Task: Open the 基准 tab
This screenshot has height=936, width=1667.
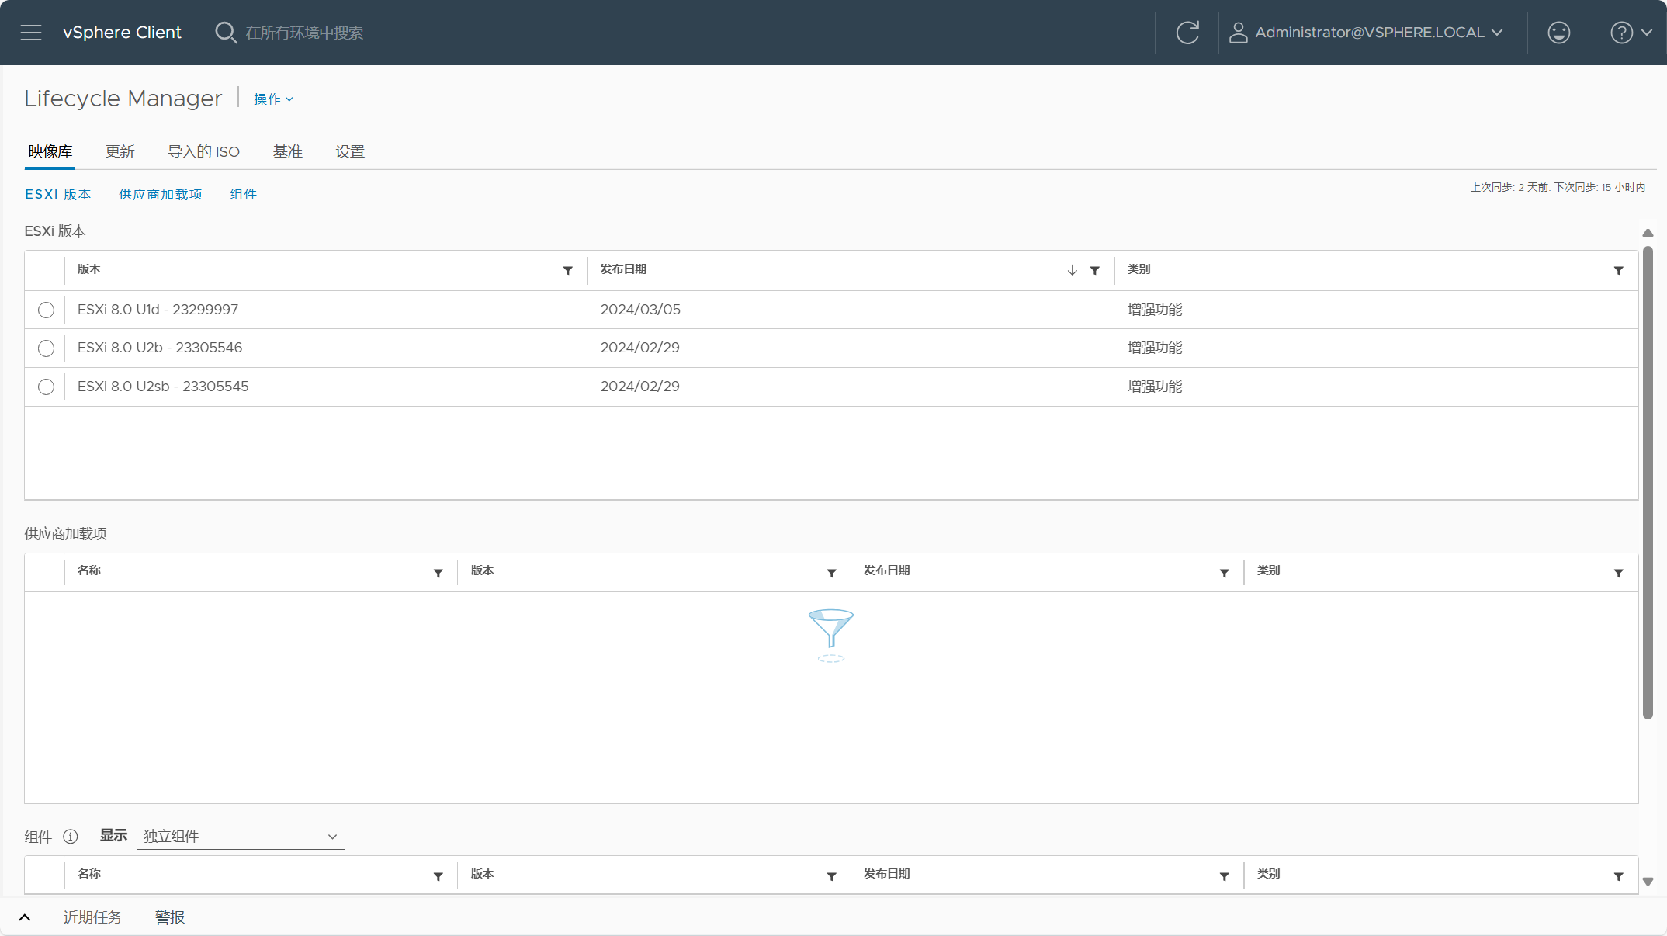Action: [288, 152]
